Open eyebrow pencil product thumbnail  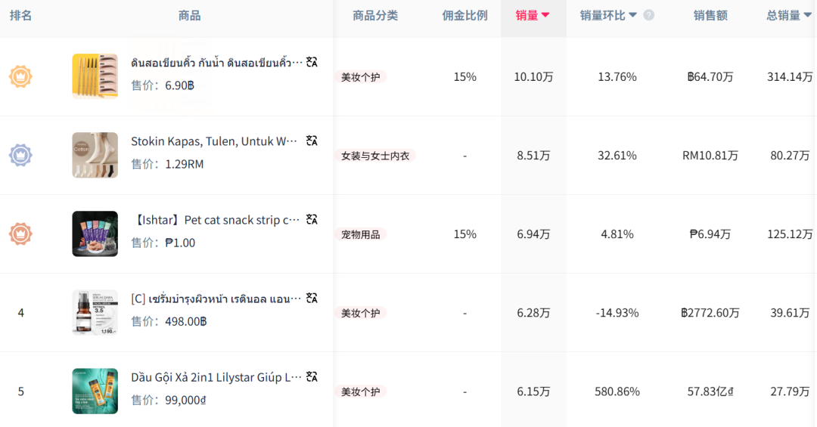point(95,76)
